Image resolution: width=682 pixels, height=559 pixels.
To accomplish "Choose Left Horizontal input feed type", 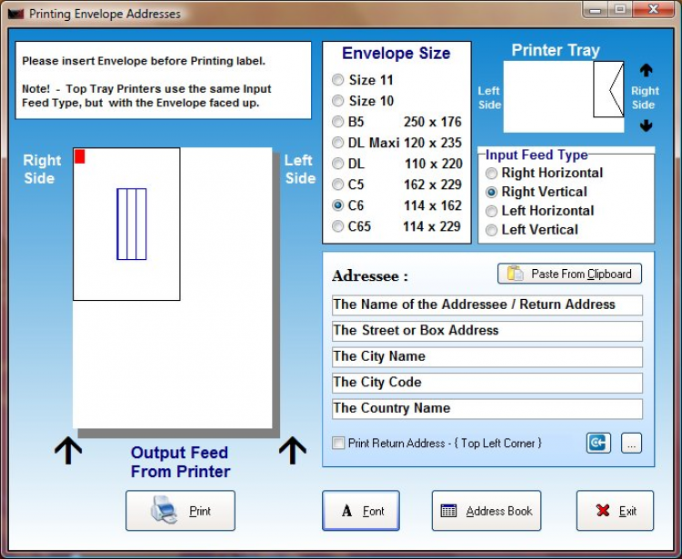I will 491,211.
